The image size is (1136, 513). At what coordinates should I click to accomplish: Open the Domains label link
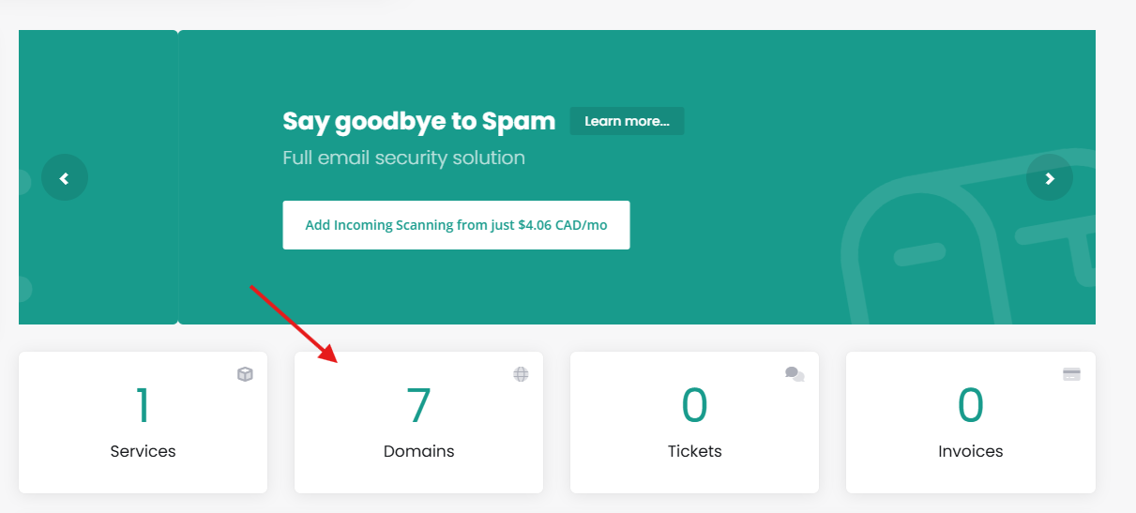coord(418,451)
